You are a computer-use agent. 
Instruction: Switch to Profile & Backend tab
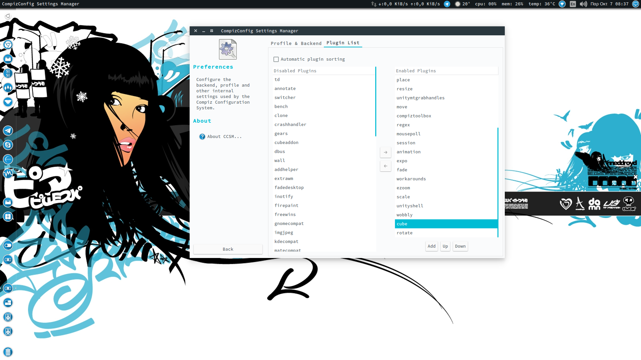tap(296, 43)
